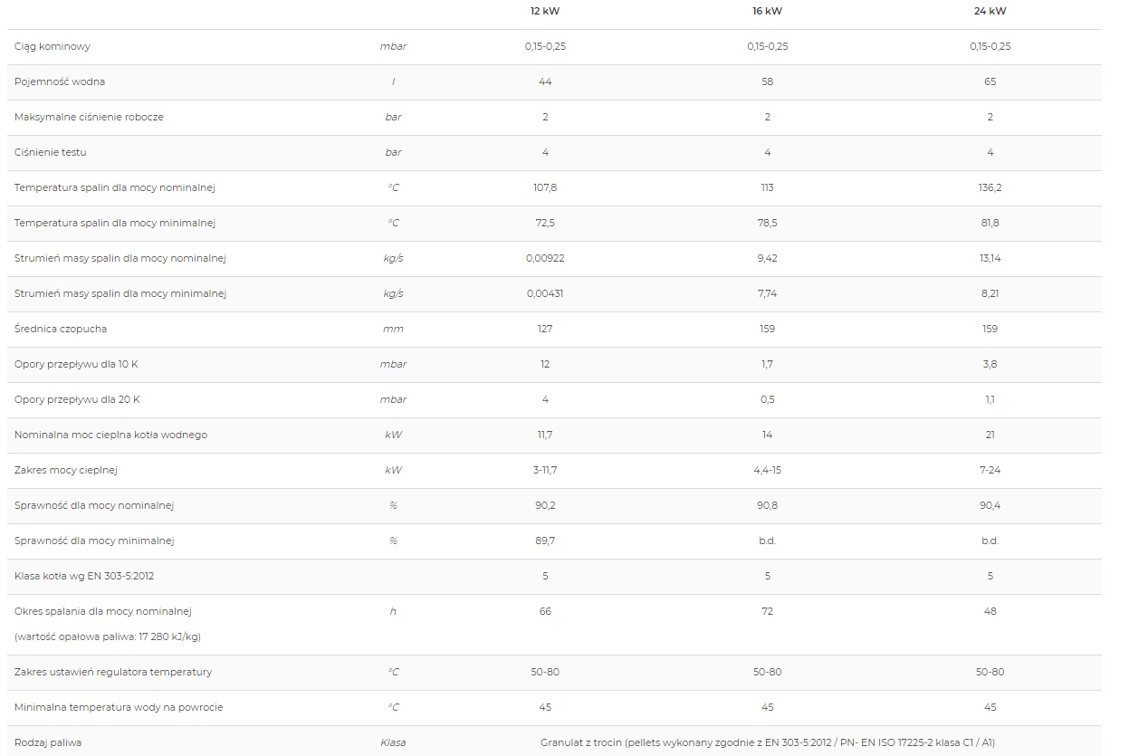This screenshot has width=1148, height=756.
Task: Click the 24 kW column header
Action: [x=990, y=11]
